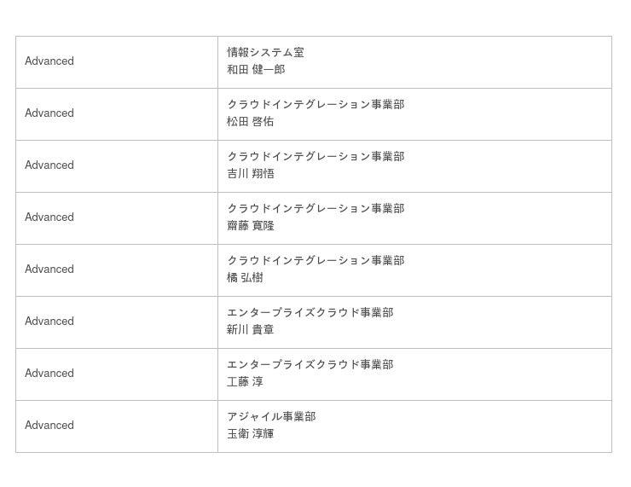This screenshot has width=631, height=487.
Task: Click the department text above 吉川 翔悟
Action: 315,157
